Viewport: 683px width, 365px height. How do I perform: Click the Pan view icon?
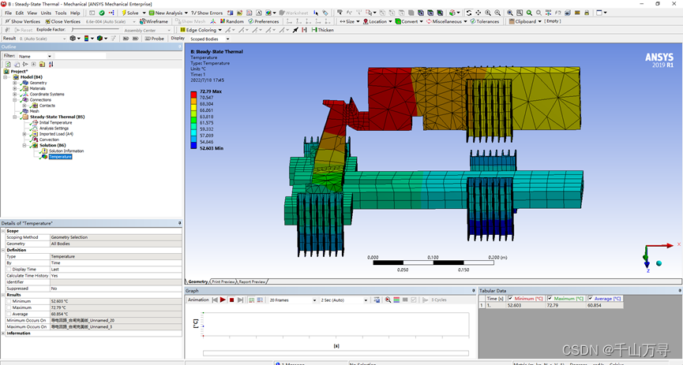pos(478,13)
